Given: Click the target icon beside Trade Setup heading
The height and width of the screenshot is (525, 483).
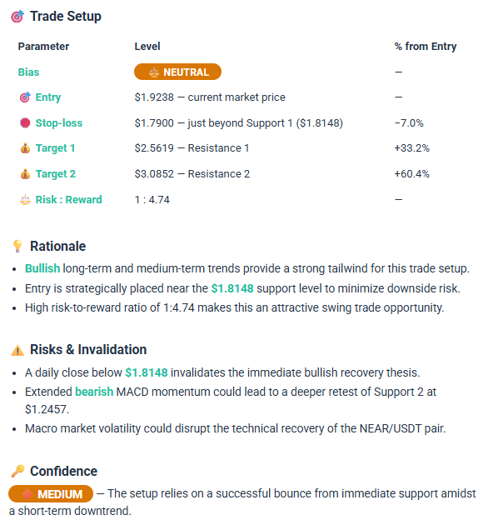Looking at the screenshot, I should (17, 17).
